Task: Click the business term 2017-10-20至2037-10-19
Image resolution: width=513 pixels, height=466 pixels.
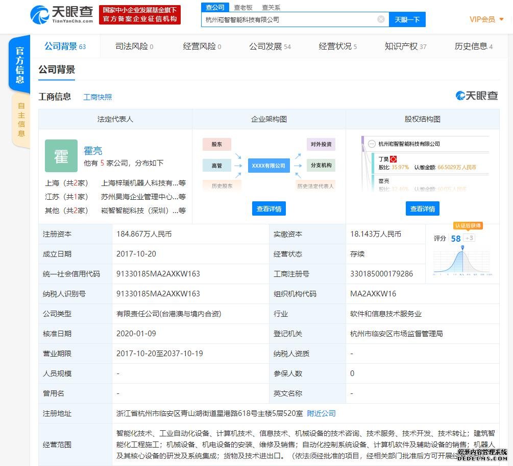Action: pos(160,354)
